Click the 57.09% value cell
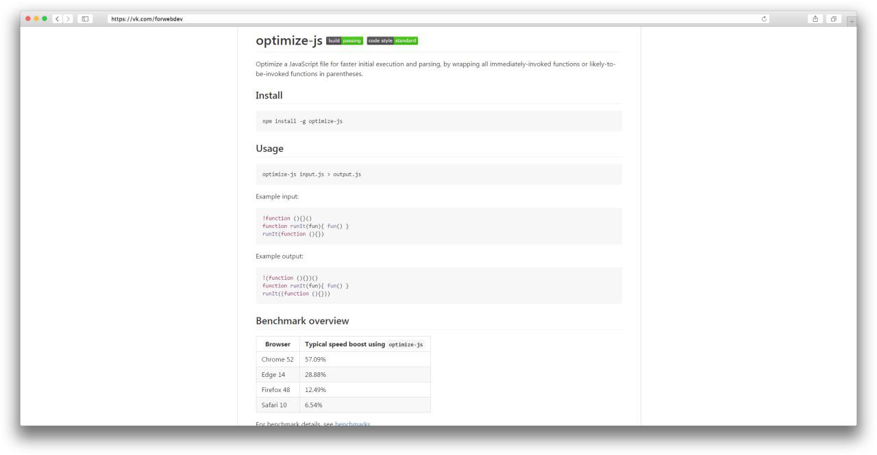The width and height of the screenshot is (877, 455). [x=365, y=359]
